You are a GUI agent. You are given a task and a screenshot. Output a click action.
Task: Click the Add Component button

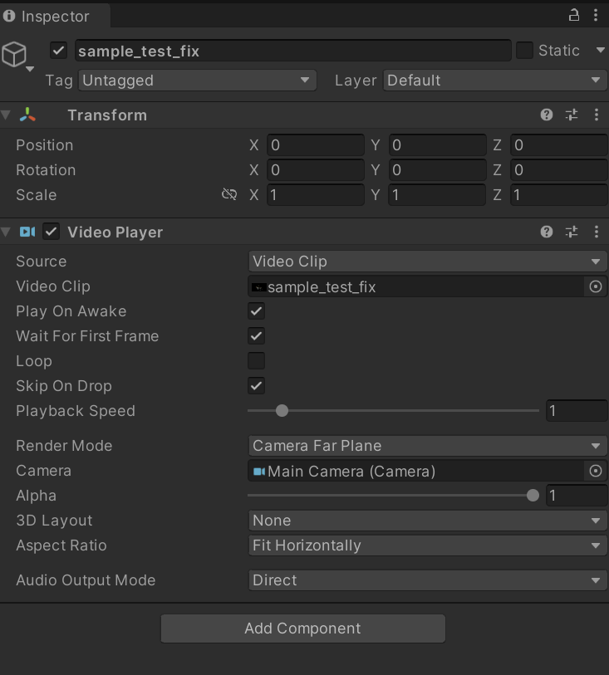pos(302,629)
